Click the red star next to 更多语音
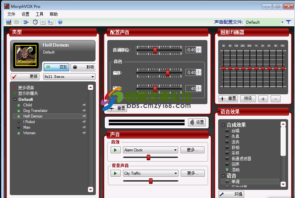 (15, 88)
